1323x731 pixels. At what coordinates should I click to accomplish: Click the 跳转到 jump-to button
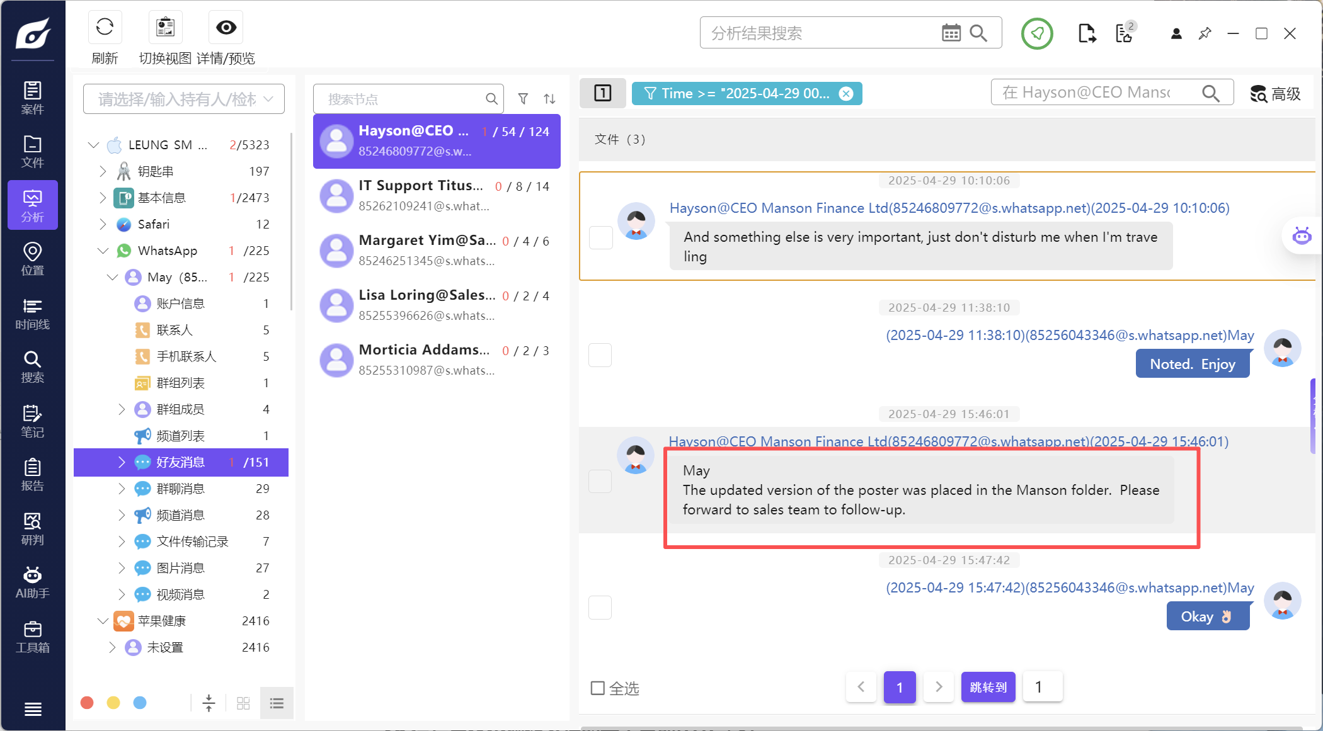987,687
